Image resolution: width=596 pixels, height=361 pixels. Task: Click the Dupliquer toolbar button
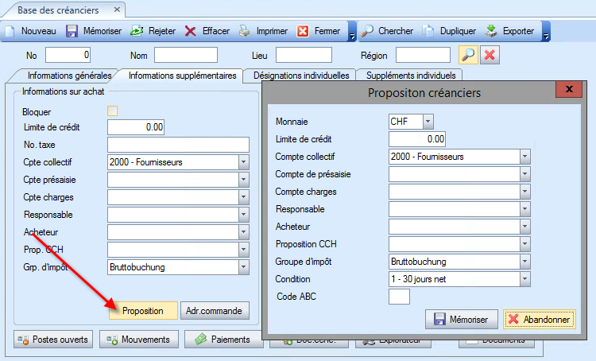(449, 31)
